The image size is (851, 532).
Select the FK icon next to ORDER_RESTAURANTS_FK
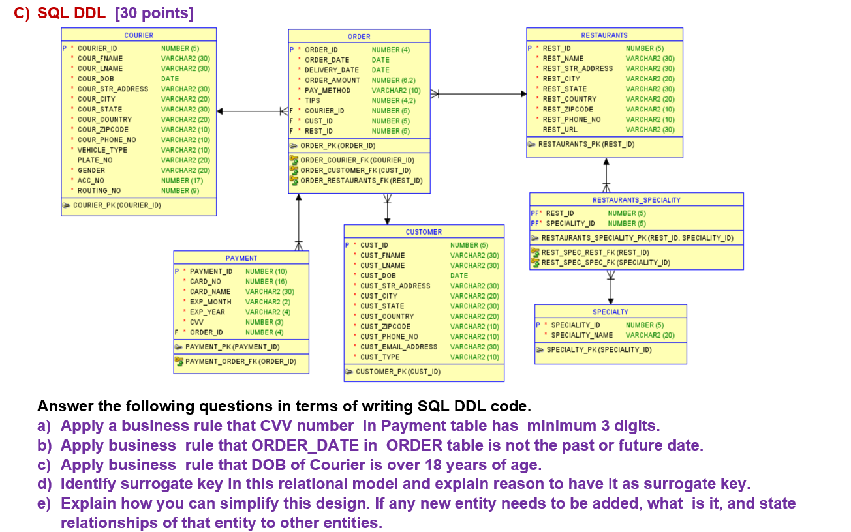(x=294, y=181)
